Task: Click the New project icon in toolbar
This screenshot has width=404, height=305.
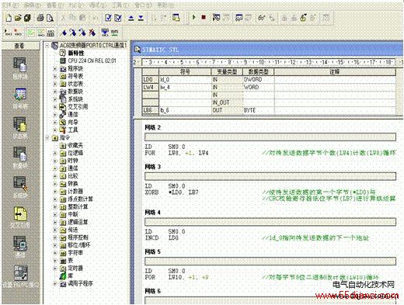Action: click(9, 18)
